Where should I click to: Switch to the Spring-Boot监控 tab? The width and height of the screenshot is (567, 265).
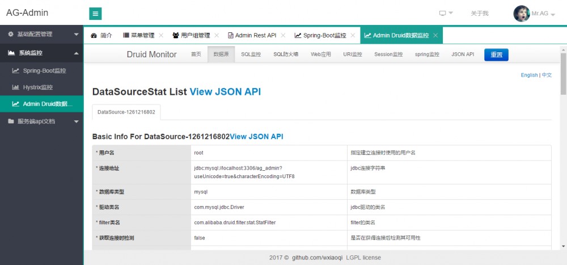(x=325, y=36)
